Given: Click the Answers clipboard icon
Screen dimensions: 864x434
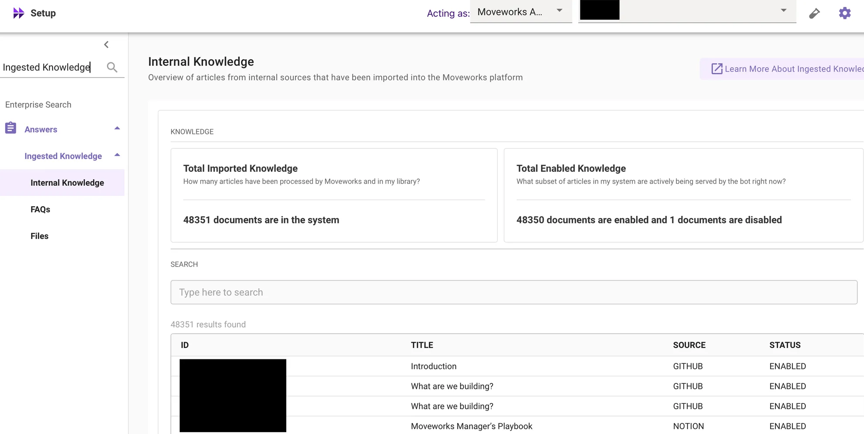Looking at the screenshot, I should point(10,128).
